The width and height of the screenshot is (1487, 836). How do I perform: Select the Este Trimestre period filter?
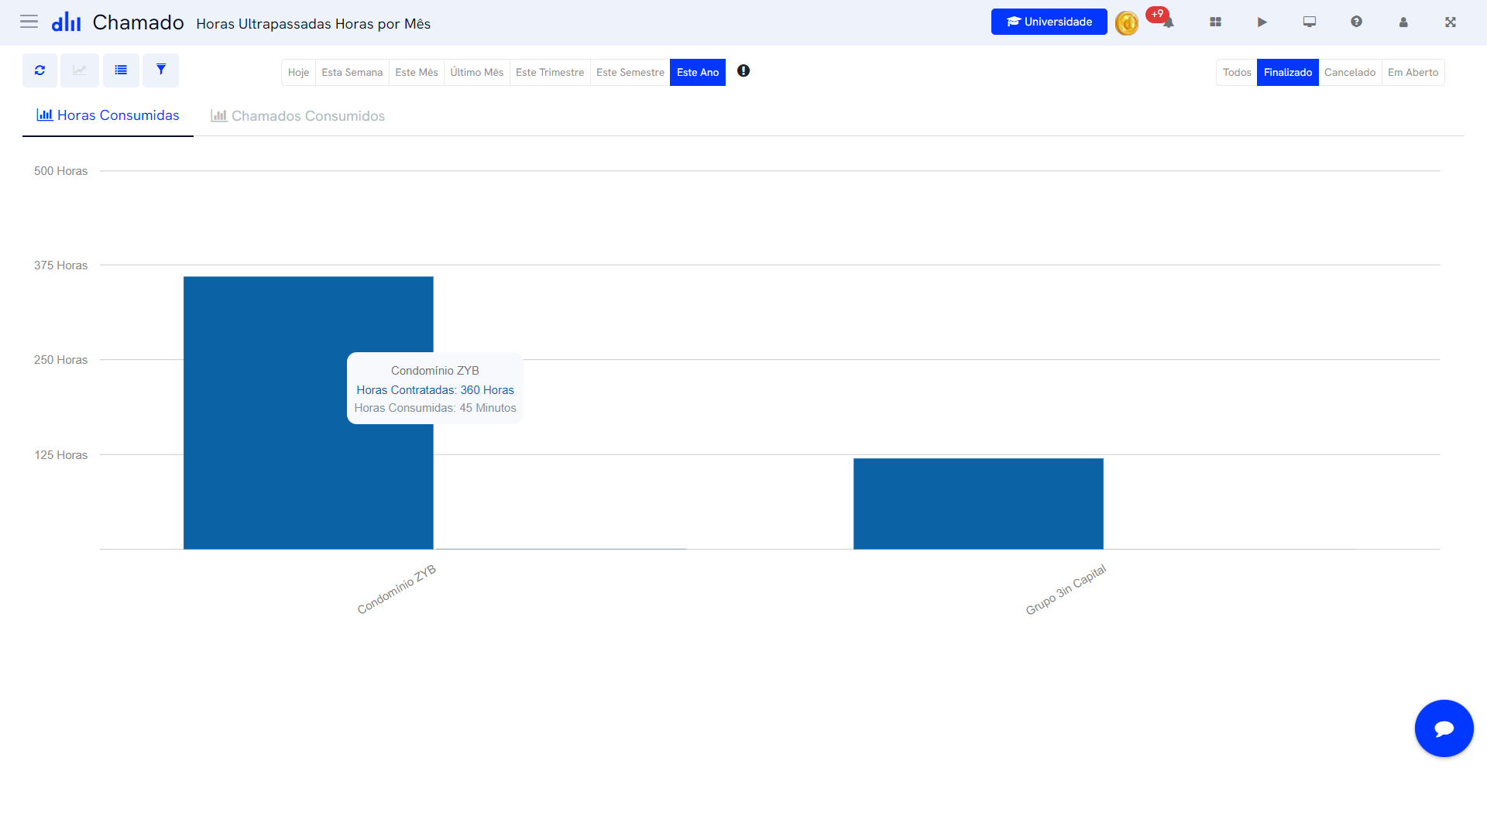[x=550, y=72]
